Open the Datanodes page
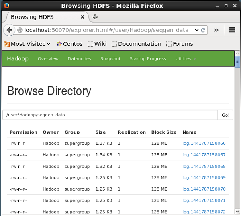 coord(79,59)
